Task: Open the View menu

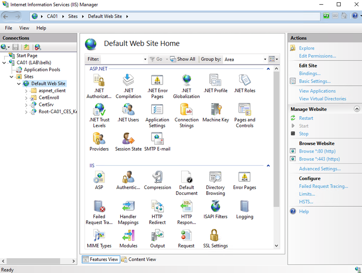Action: coord(24,28)
